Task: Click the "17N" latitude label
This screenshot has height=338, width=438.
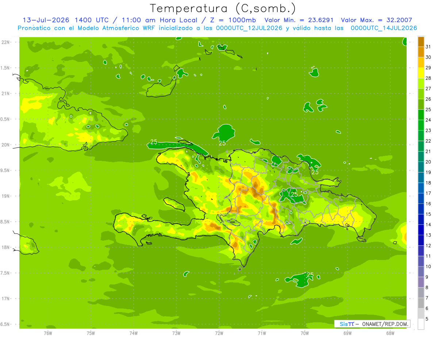Action: click(x=6, y=299)
